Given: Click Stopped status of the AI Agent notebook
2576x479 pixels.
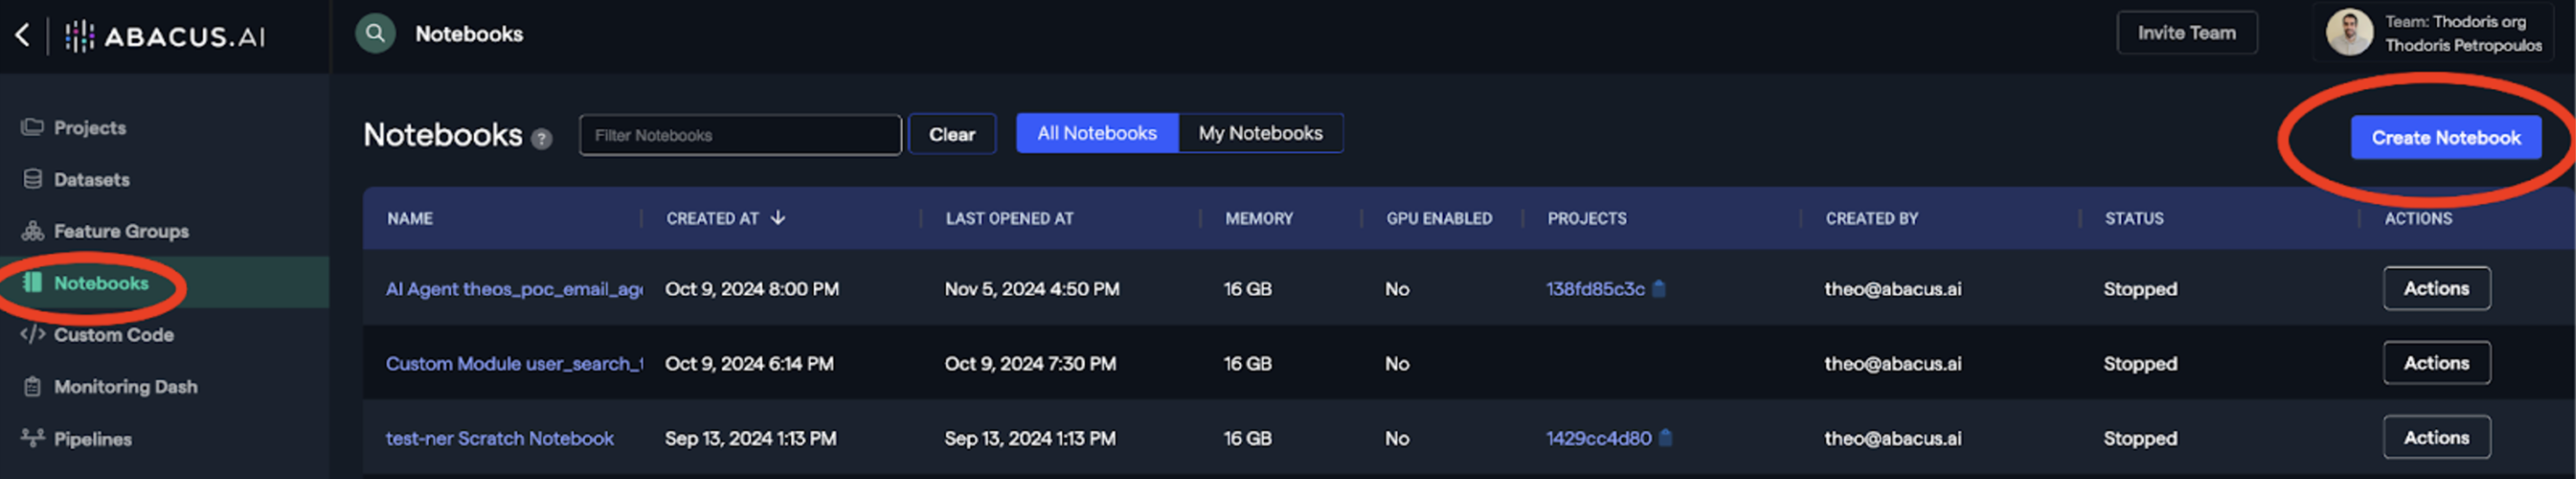Looking at the screenshot, I should (2140, 289).
